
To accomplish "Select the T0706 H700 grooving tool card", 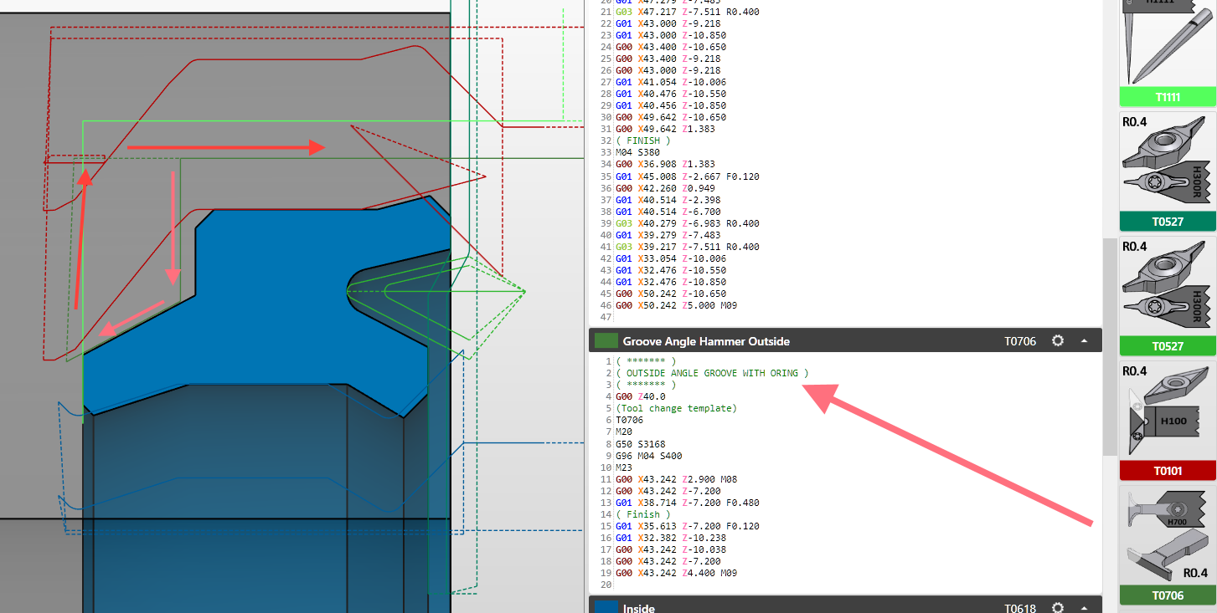I will click(x=1168, y=544).
